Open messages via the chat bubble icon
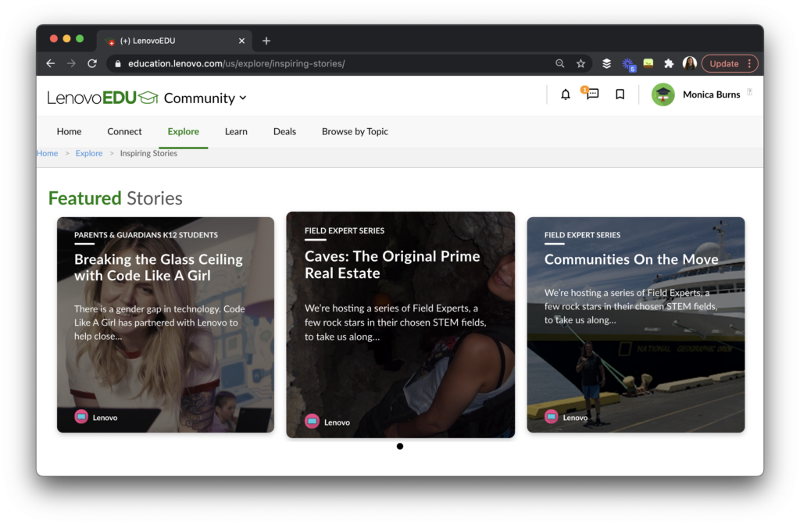 click(x=591, y=95)
